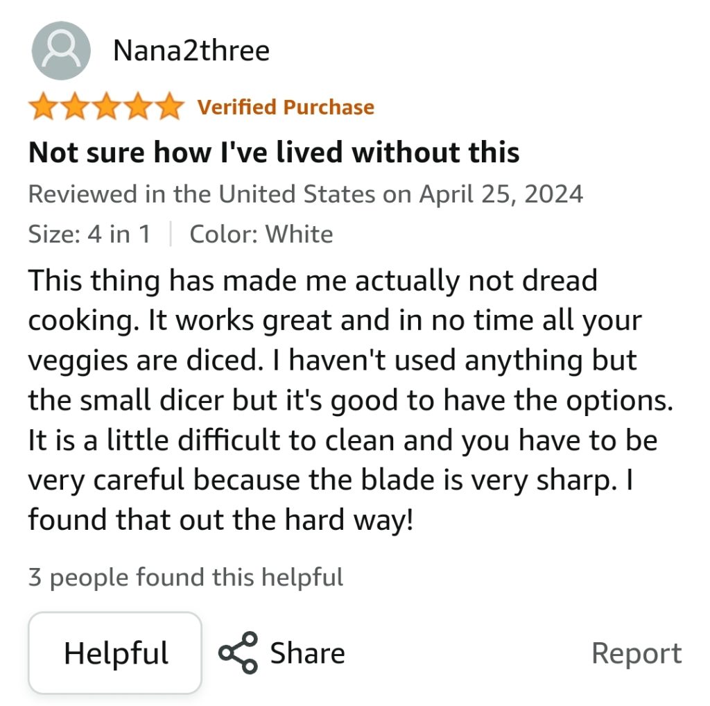710x706 pixels.
Task: Select the first orange star
Action: point(44,106)
